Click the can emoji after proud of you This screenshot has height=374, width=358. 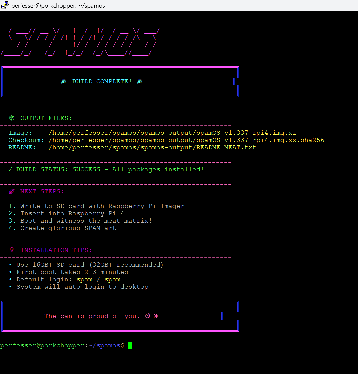tap(148, 316)
